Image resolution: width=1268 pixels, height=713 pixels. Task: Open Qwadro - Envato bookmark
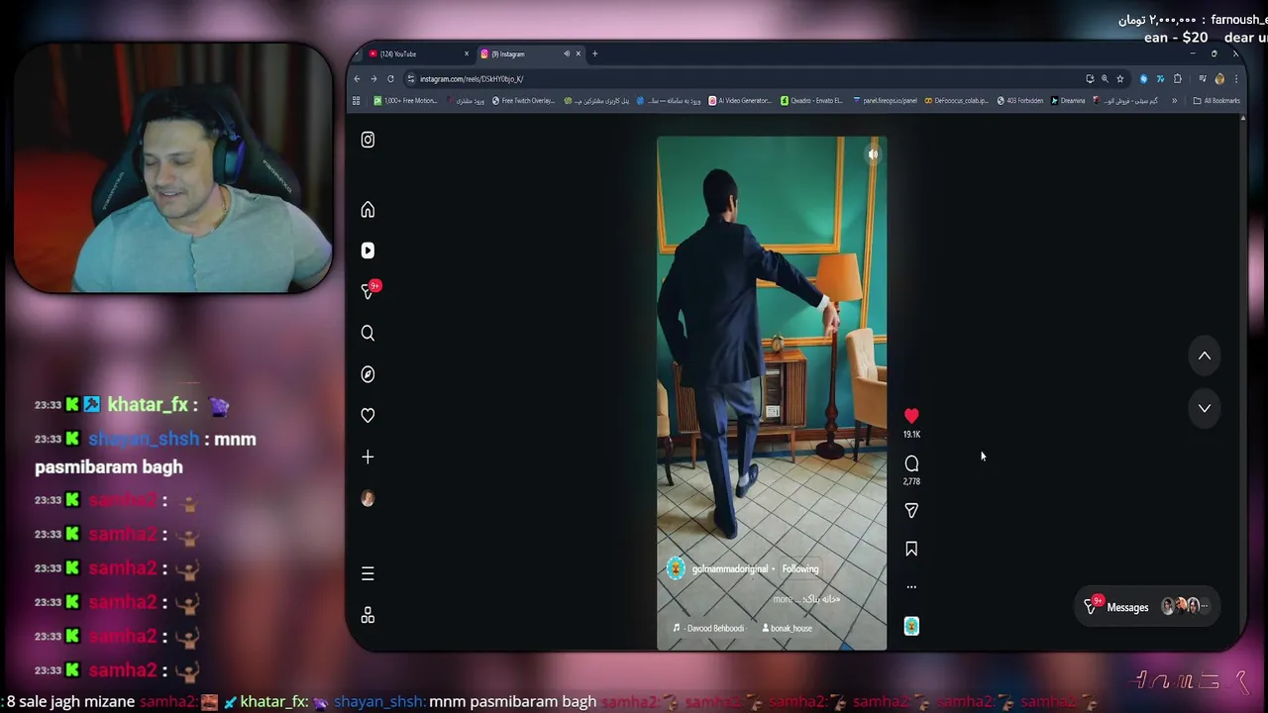click(811, 100)
